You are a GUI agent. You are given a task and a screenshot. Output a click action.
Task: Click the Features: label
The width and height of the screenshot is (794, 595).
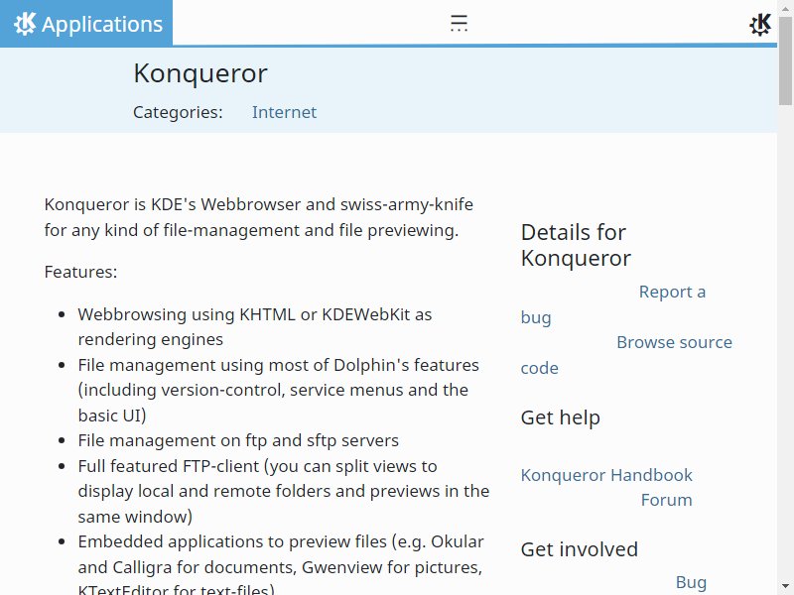point(80,272)
